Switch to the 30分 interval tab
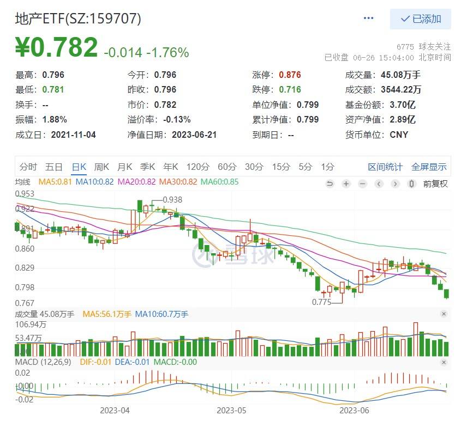This screenshot has width=467, height=422. tap(254, 167)
